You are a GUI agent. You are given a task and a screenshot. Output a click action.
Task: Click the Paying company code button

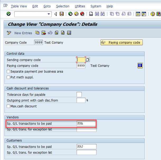click(x=122, y=42)
